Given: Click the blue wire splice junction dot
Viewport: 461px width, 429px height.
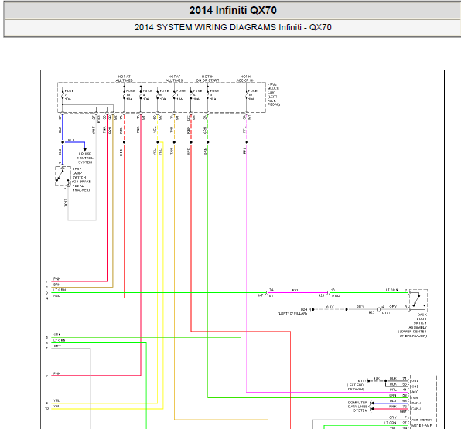Looking at the screenshot, I should [x=63, y=142].
